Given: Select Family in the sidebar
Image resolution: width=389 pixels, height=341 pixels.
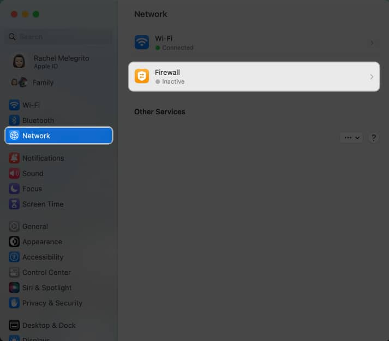Looking at the screenshot, I should coord(43,83).
